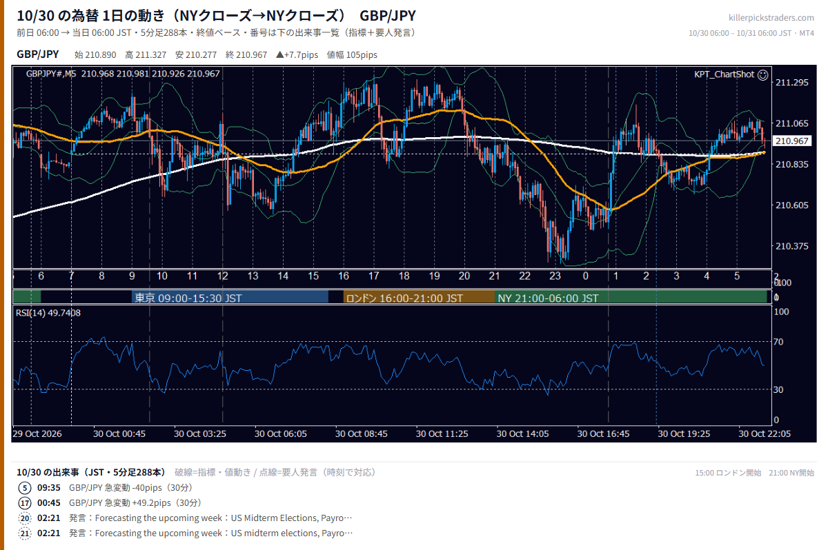Viewport: 828px width, 550px height.
Task: Click time axis label 30 Oct 11:25
Action: [442, 434]
